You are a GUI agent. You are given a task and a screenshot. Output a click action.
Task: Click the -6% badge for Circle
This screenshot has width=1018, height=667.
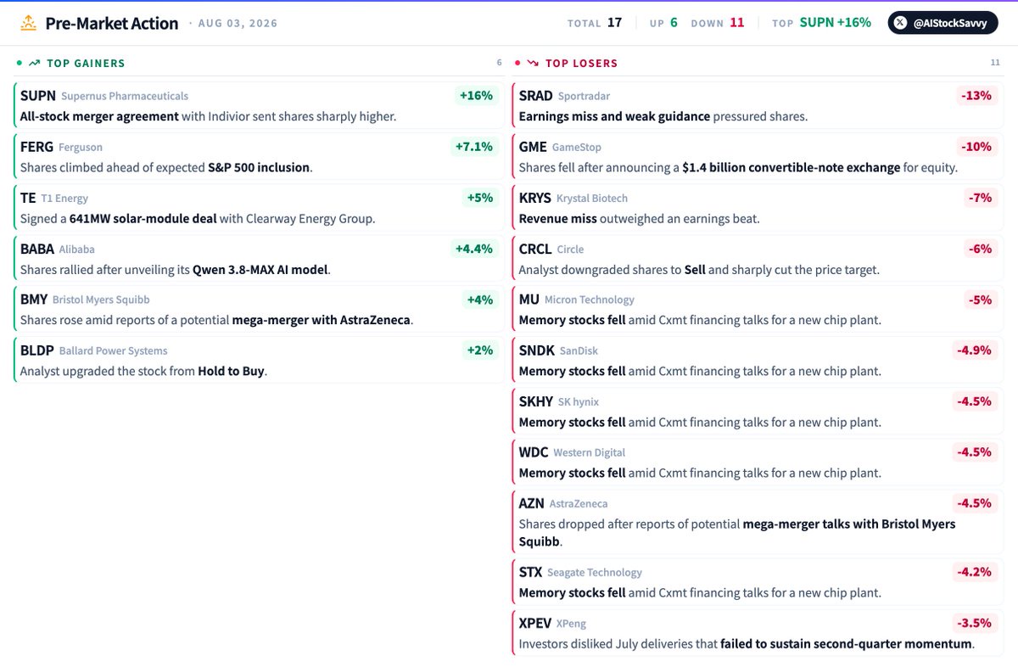click(979, 249)
